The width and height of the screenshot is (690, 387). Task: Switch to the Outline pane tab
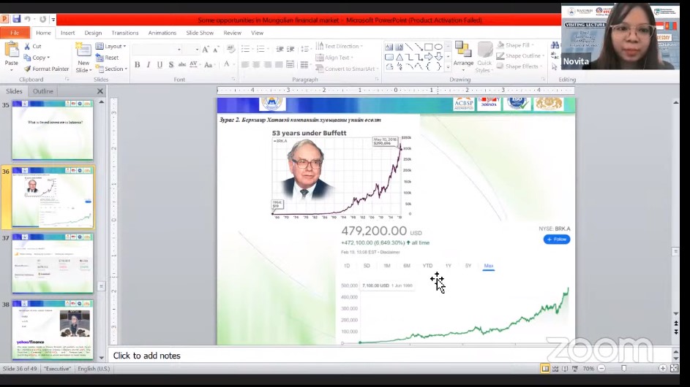click(42, 91)
